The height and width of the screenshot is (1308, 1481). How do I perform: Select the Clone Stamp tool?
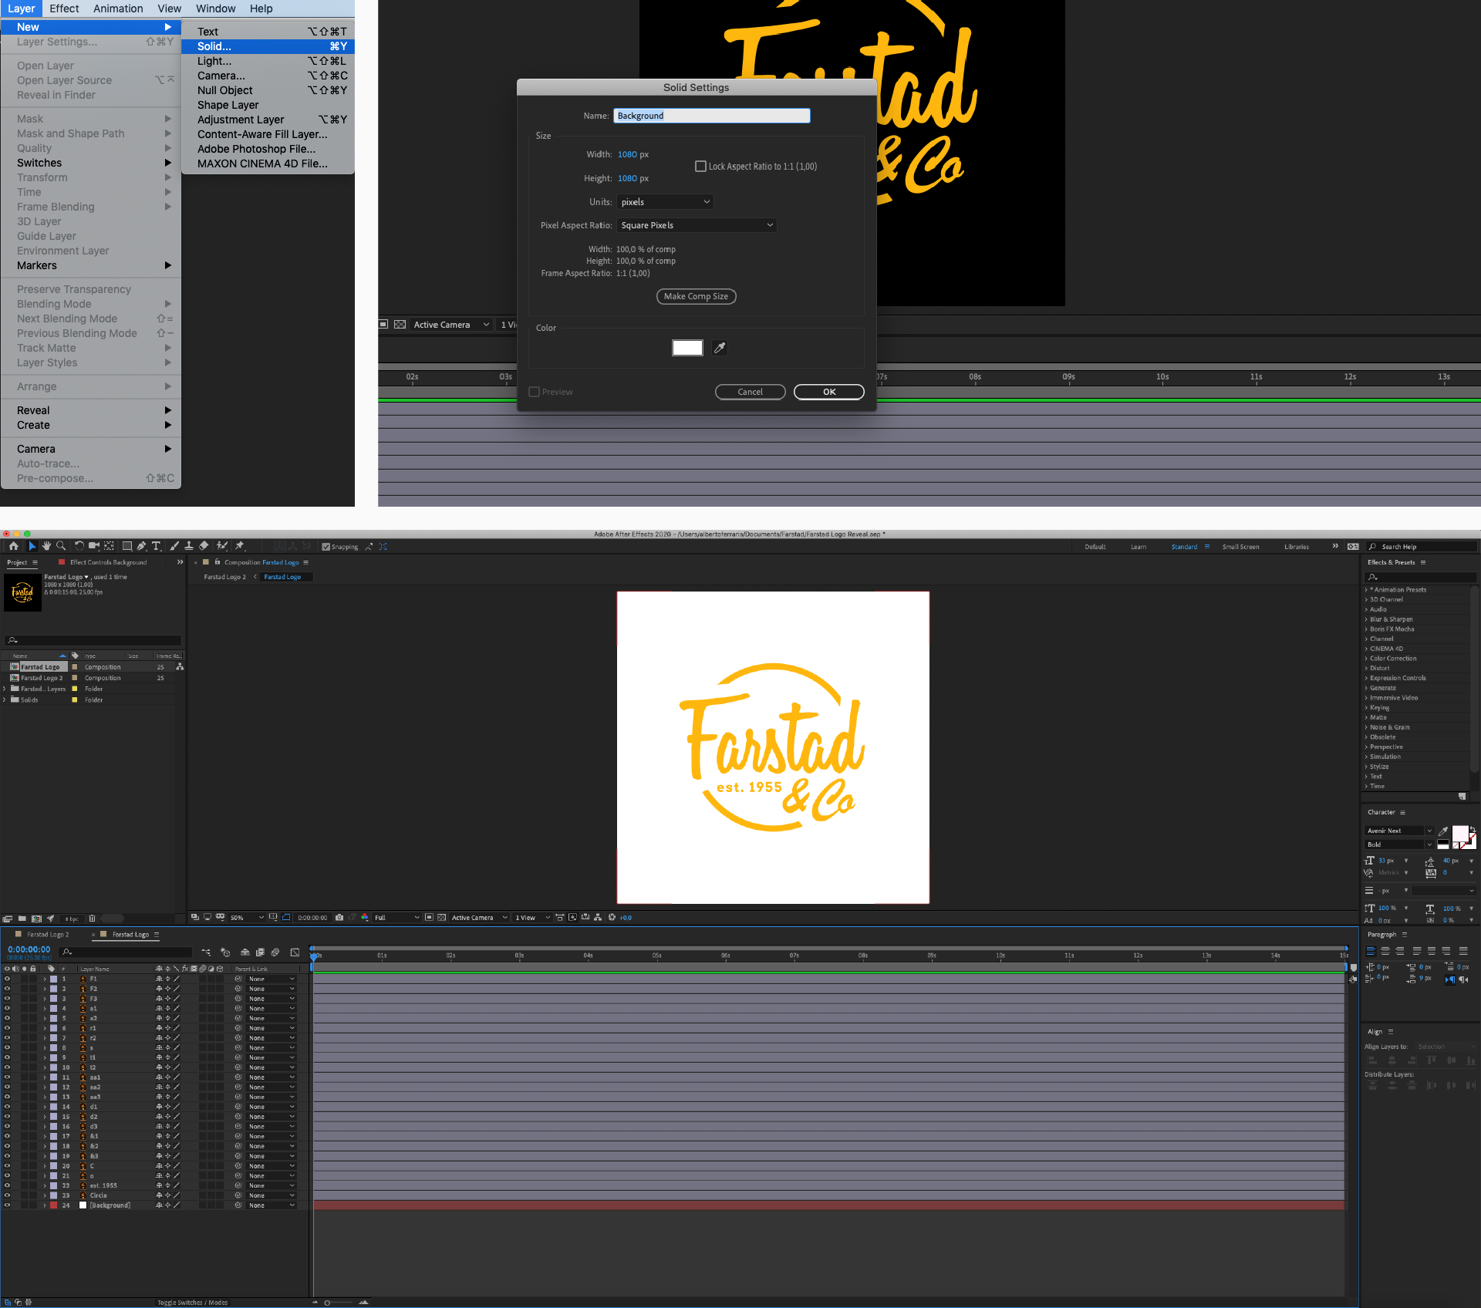pyautogui.click(x=189, y=546)
